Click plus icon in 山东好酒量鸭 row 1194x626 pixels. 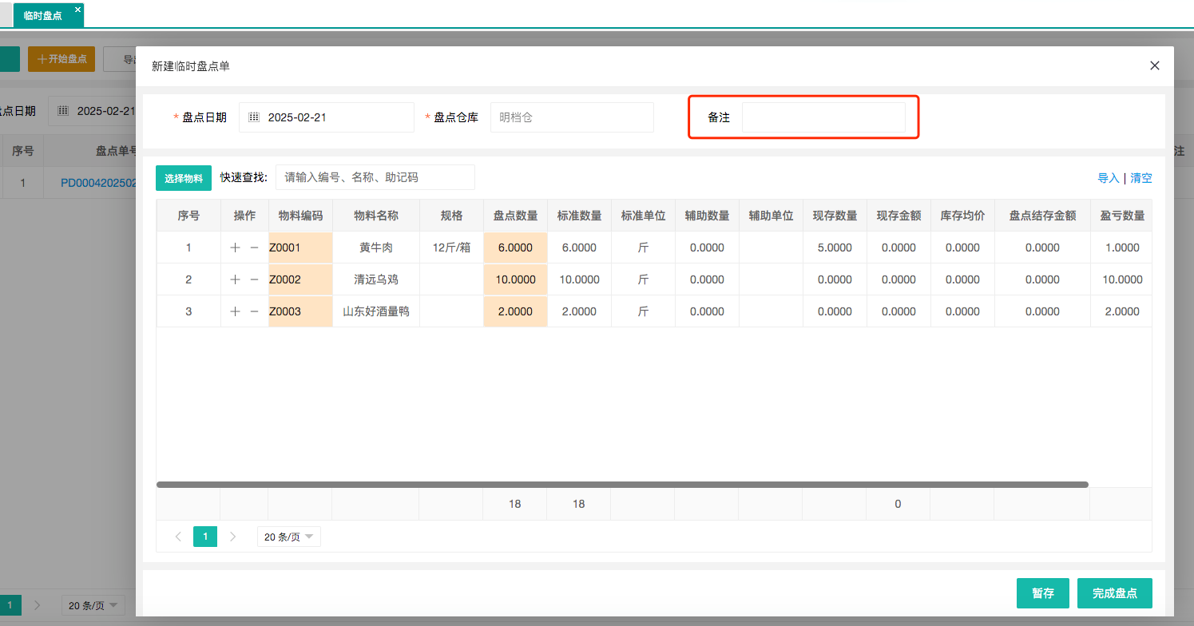tap(235, 311)
